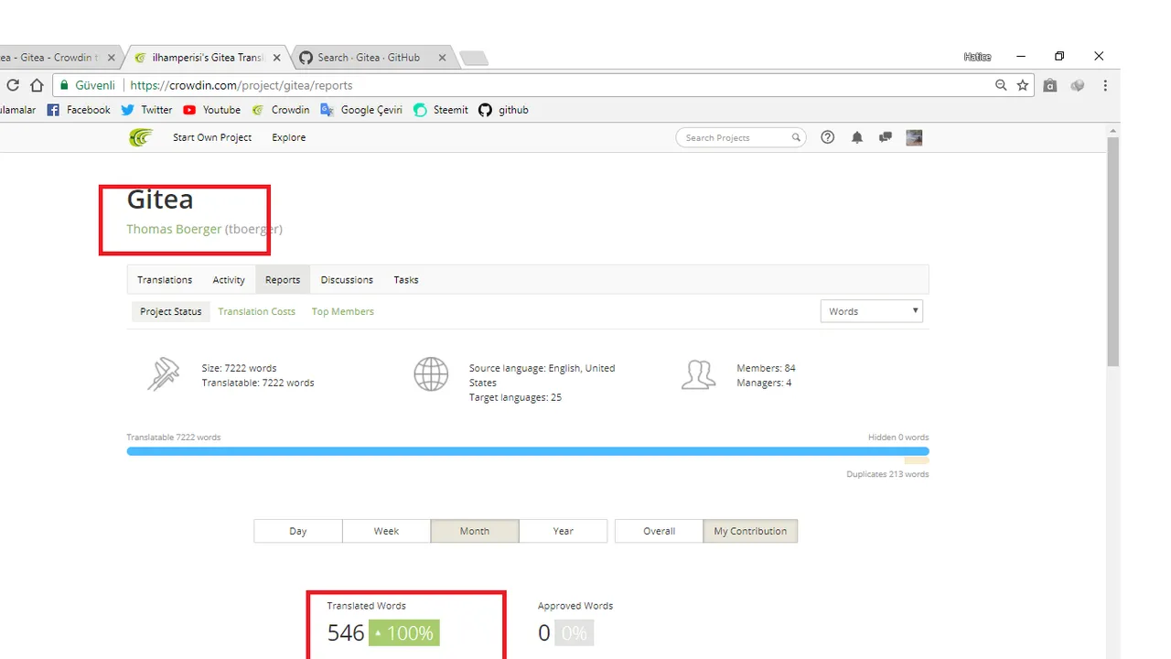Open Translation Costs report
The width and height of the screenshot is (1171, 659).
point(257,311)
